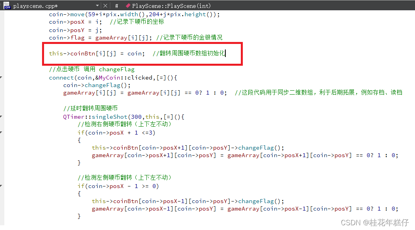The height and width of the screenshot is (230, 415).
Task: Click the coin->flag = gameArray[i][j]; statement
Action: tap(100, 38)
